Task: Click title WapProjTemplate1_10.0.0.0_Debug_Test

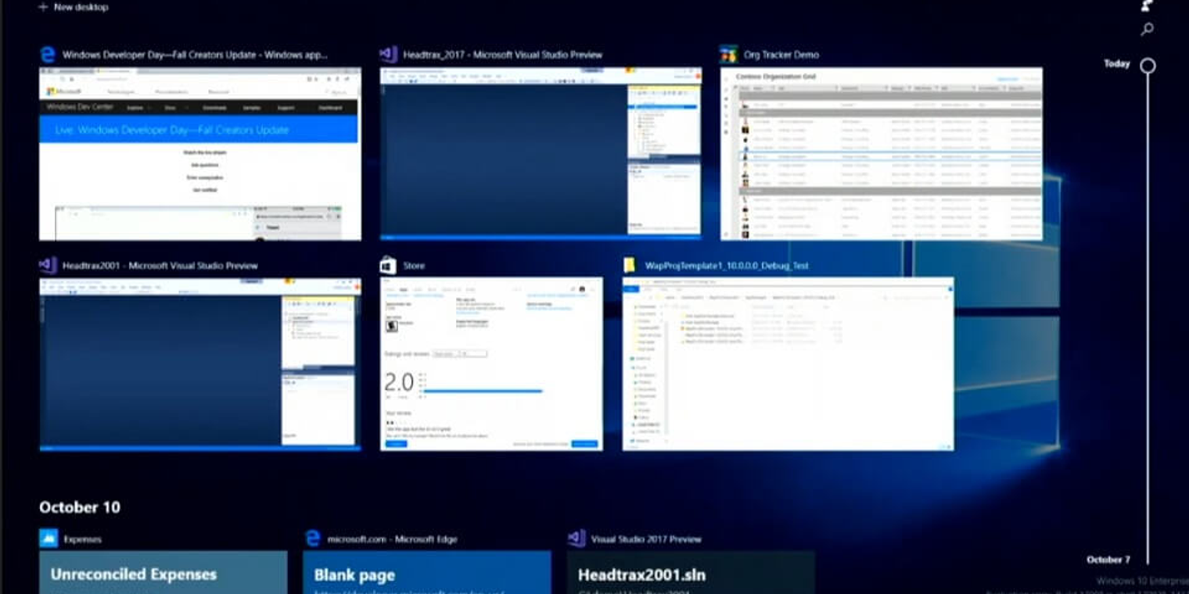Action: pyautogui.click(x=727, y=266)
